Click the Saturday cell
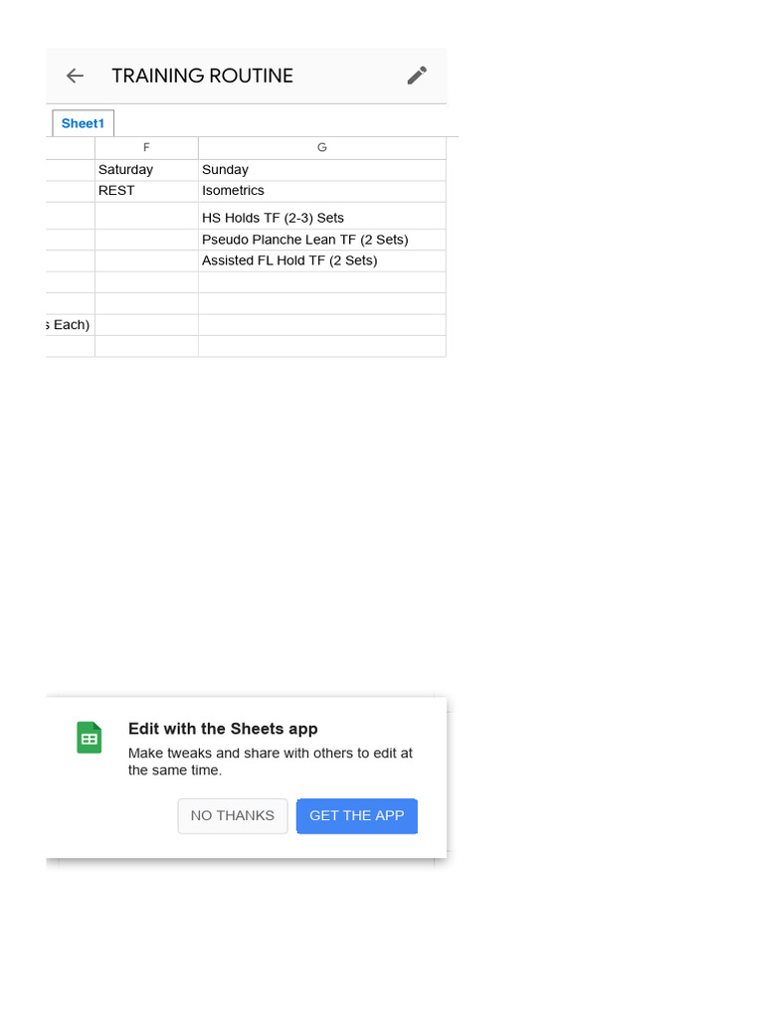 [146, 170]
